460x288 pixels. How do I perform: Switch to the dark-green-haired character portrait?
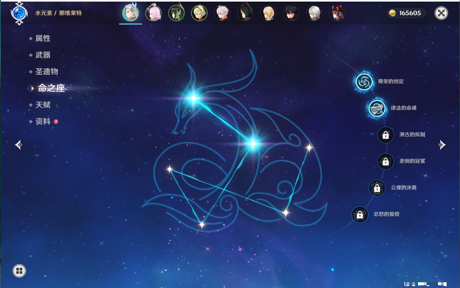pyautogui.click(x=176, y=13)
